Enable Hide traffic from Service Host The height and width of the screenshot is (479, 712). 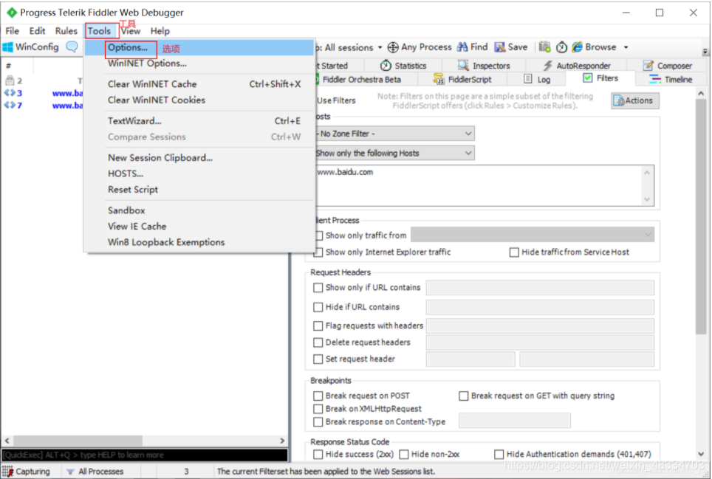click(514, 252)
